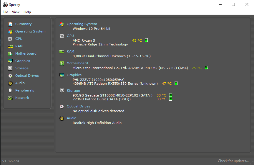Open the Storage sidebar section

pyautogui.click(x=22, y=68)
